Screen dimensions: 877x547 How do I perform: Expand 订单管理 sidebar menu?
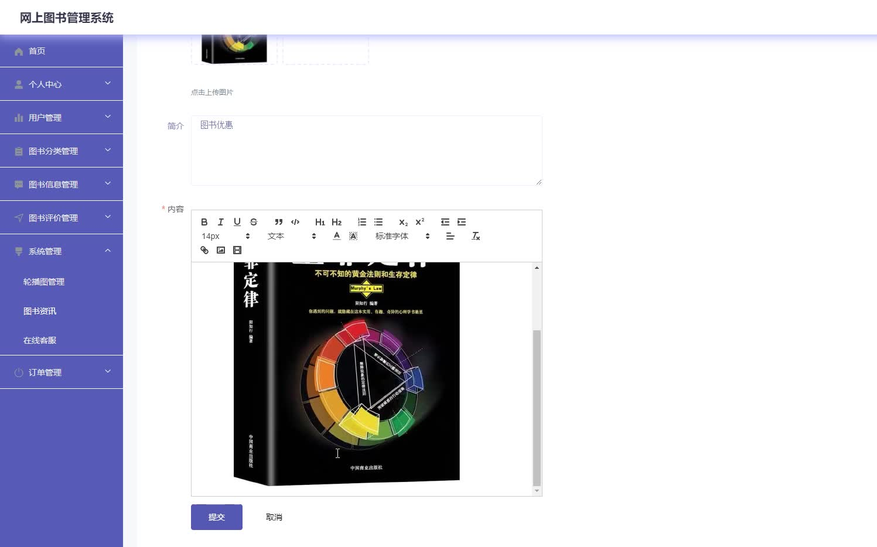tap(62, 372)
